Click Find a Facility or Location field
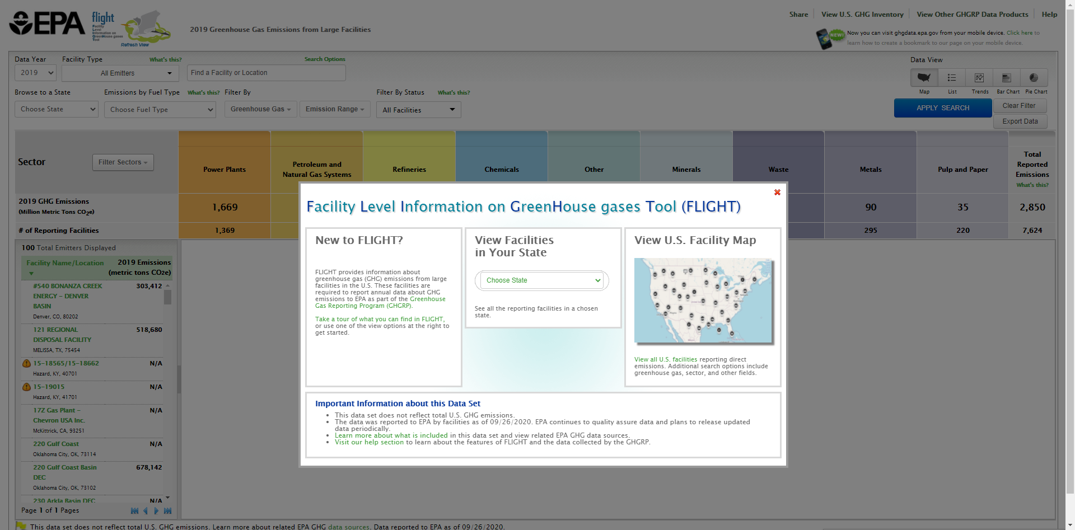The height and width of the screenshot is (530, 1075). [266, 73]
